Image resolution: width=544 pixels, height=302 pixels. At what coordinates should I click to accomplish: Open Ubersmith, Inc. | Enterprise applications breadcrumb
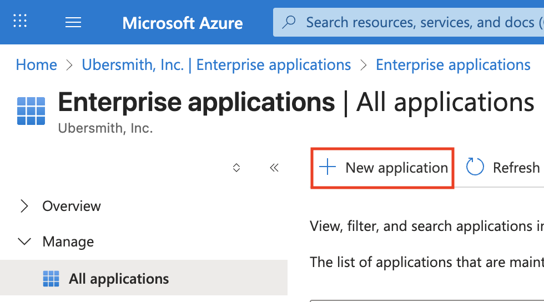point(216,65)
